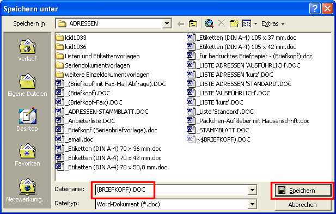This screenshot has width=336, height=214.
Task: Open the Favoriten sidebar folder
Action: pos(27,155)
